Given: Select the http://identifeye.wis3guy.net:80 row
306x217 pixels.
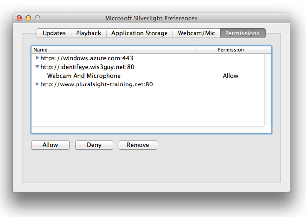Looking at the screenshot, I should click(148, 67).
